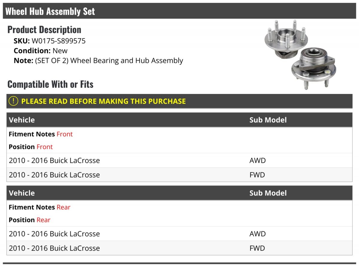Click the PLEASE READ BEFORE MAKING THIS PURCHASE banner

click(180, 101)
